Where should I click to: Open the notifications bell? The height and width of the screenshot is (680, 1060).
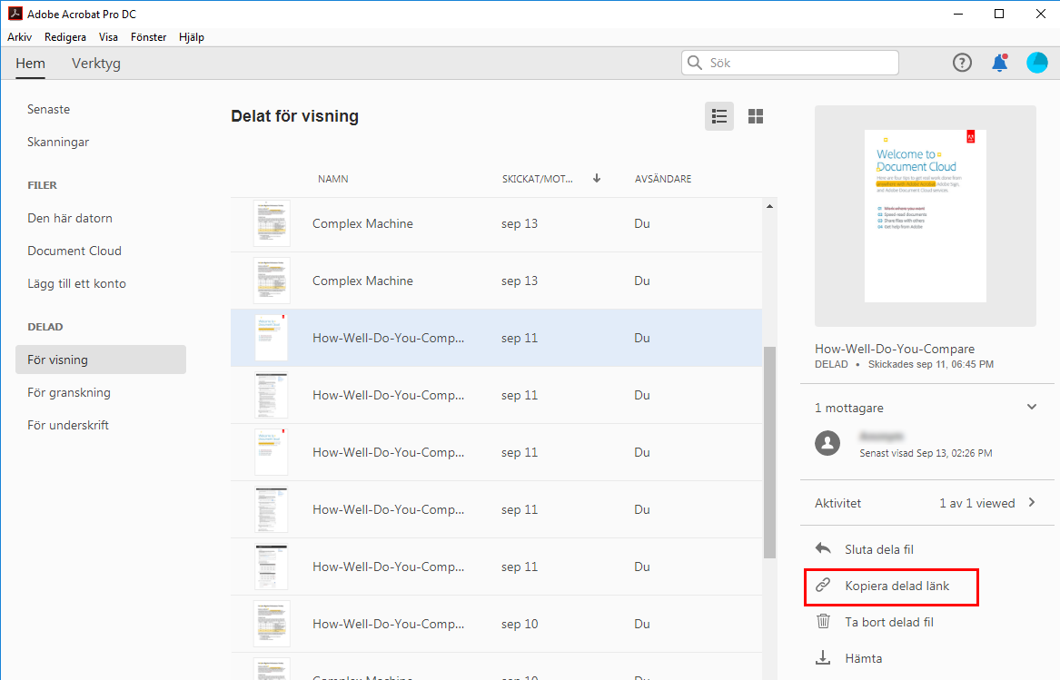[x=1000, y=63]
